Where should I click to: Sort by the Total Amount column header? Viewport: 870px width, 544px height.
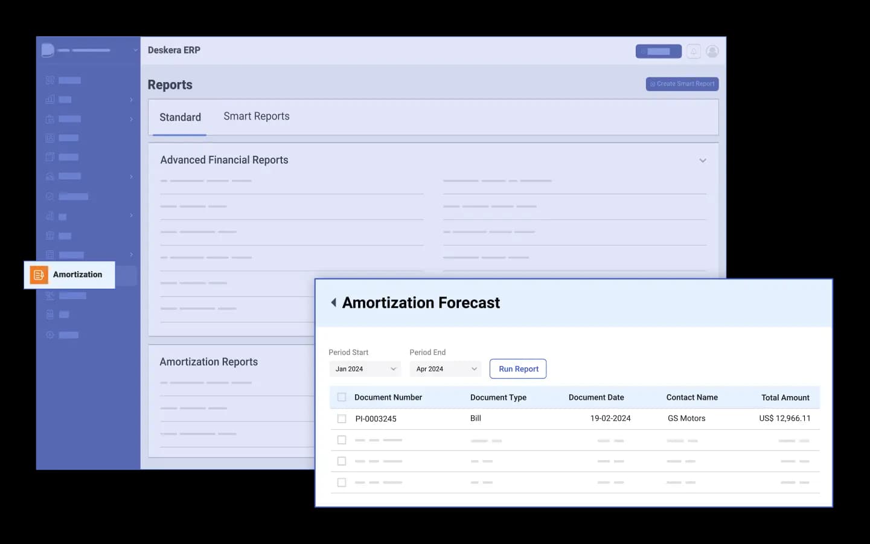point(785,397)
